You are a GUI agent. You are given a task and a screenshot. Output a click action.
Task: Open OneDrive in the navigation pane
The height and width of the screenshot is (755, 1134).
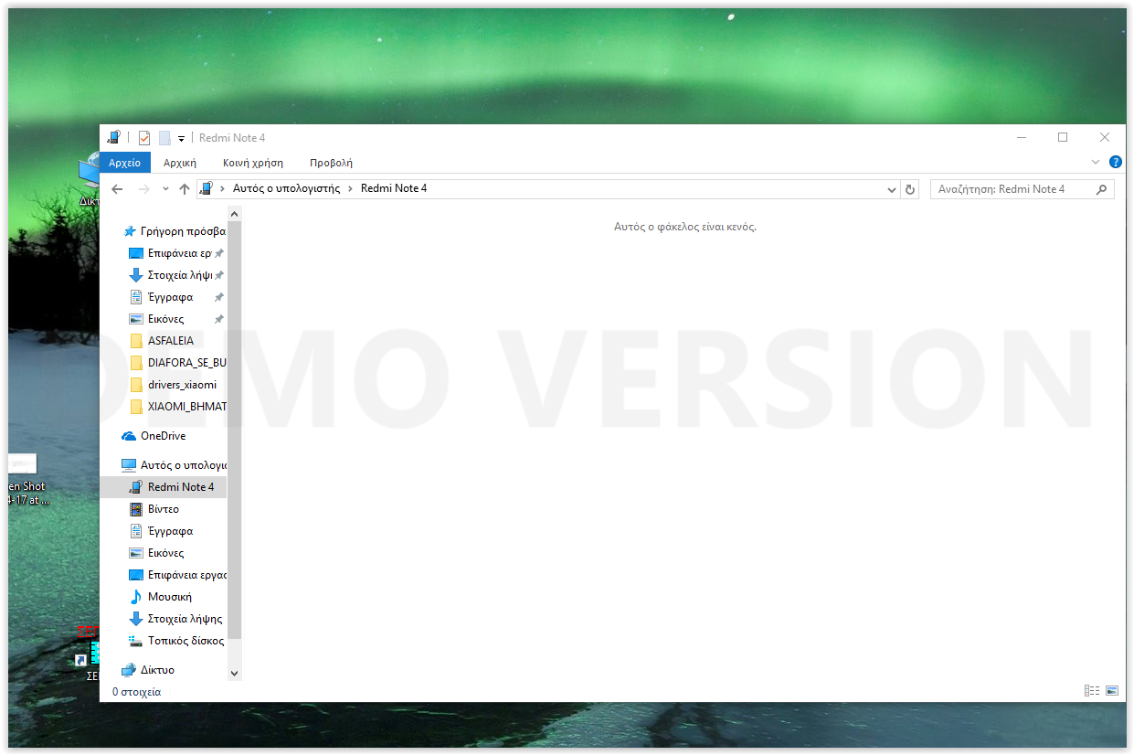[x=163, y=436]
